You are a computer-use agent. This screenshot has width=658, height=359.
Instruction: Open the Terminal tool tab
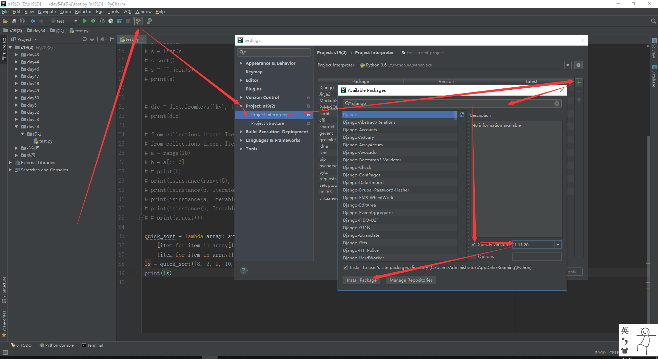point(92,345)
